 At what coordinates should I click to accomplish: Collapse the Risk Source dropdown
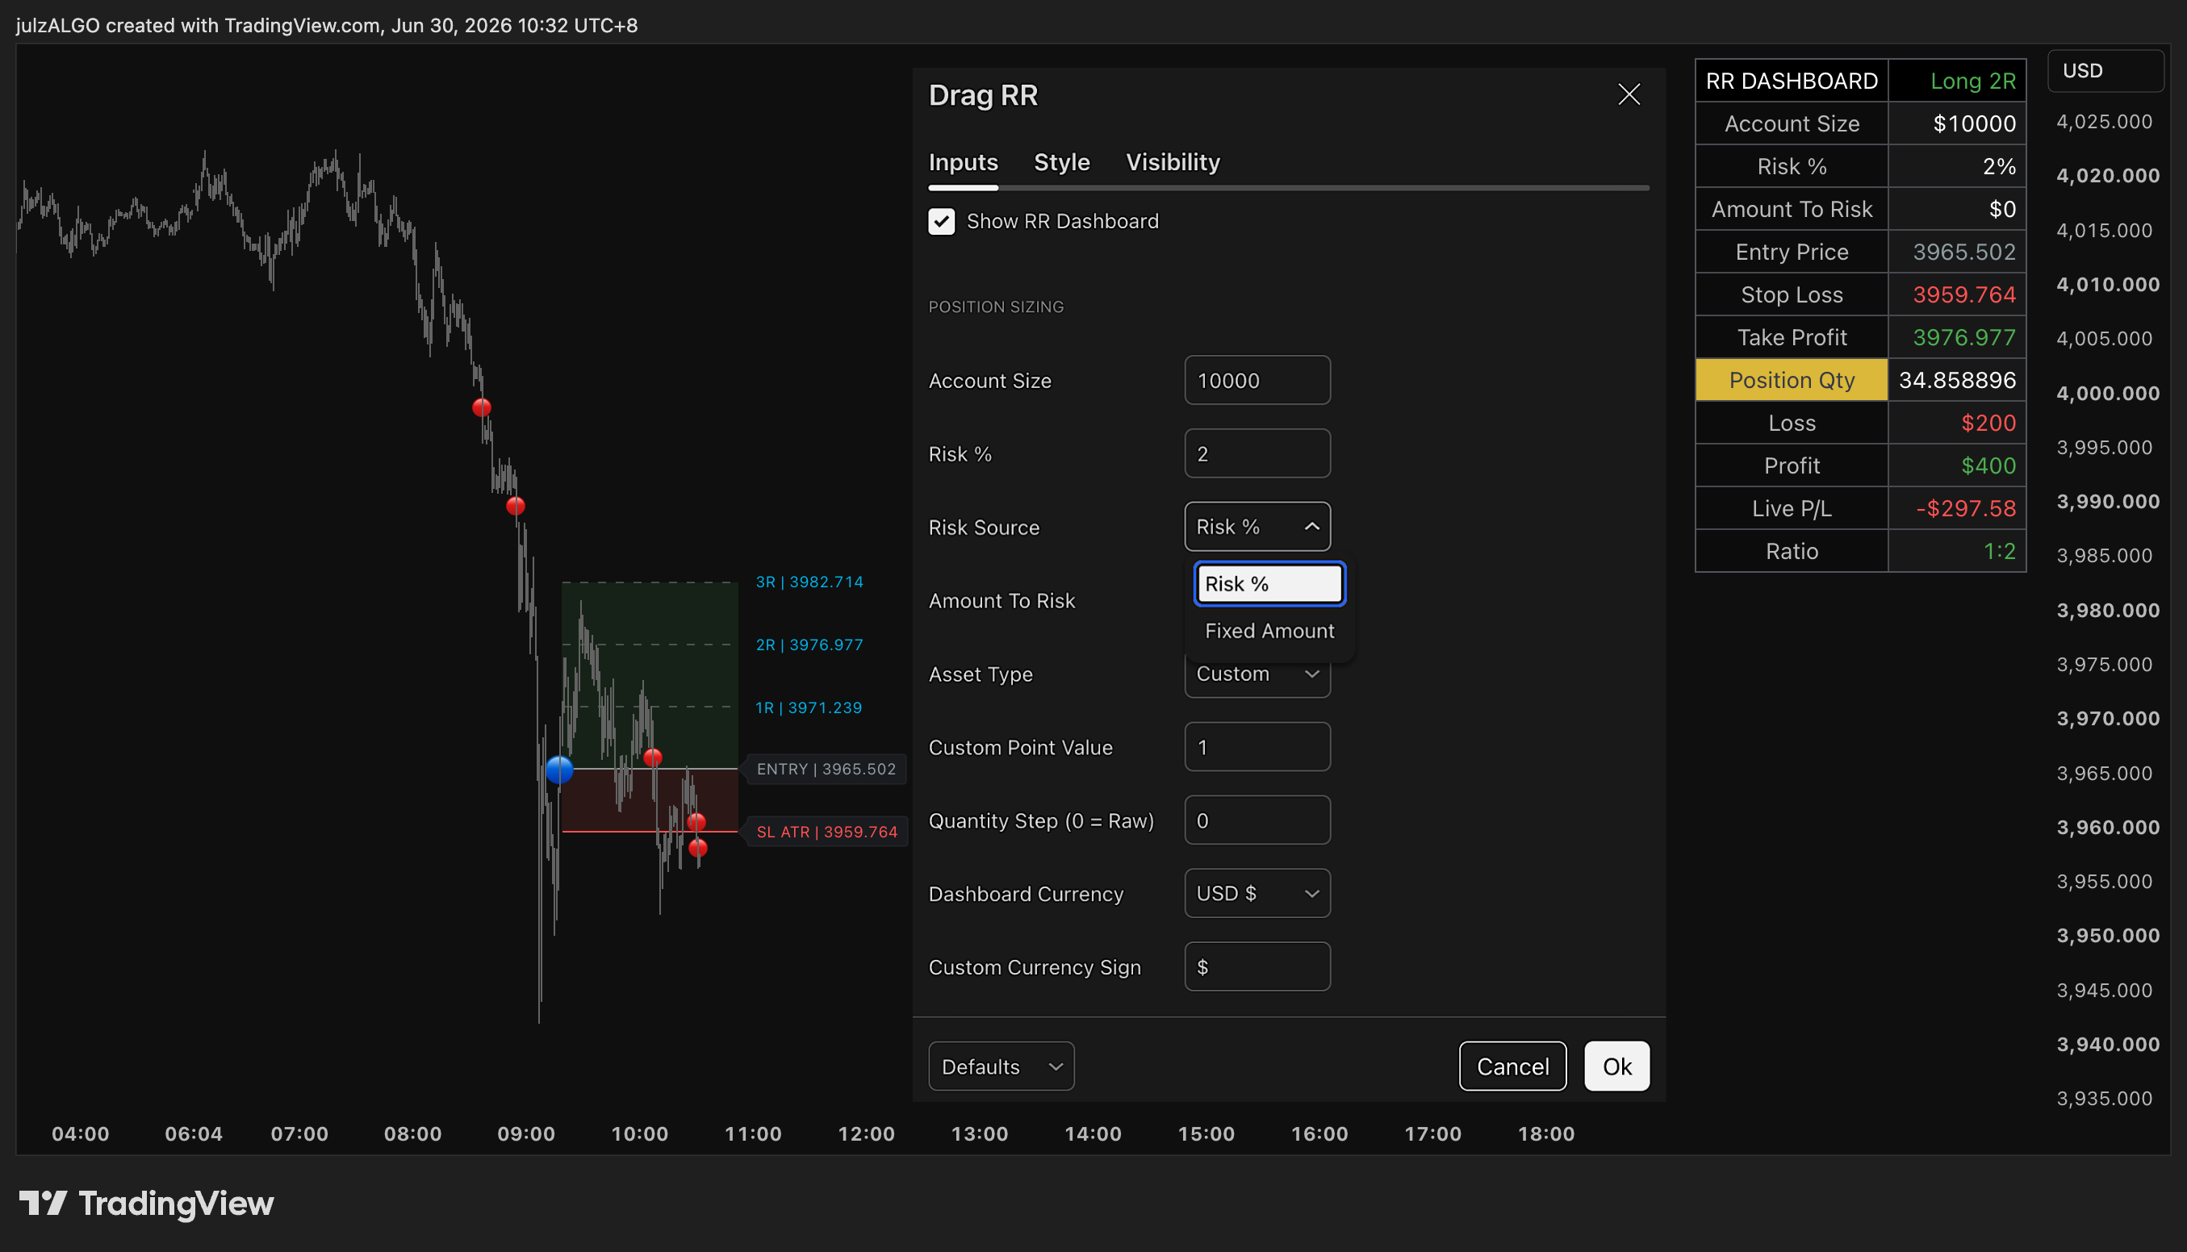1257,526
